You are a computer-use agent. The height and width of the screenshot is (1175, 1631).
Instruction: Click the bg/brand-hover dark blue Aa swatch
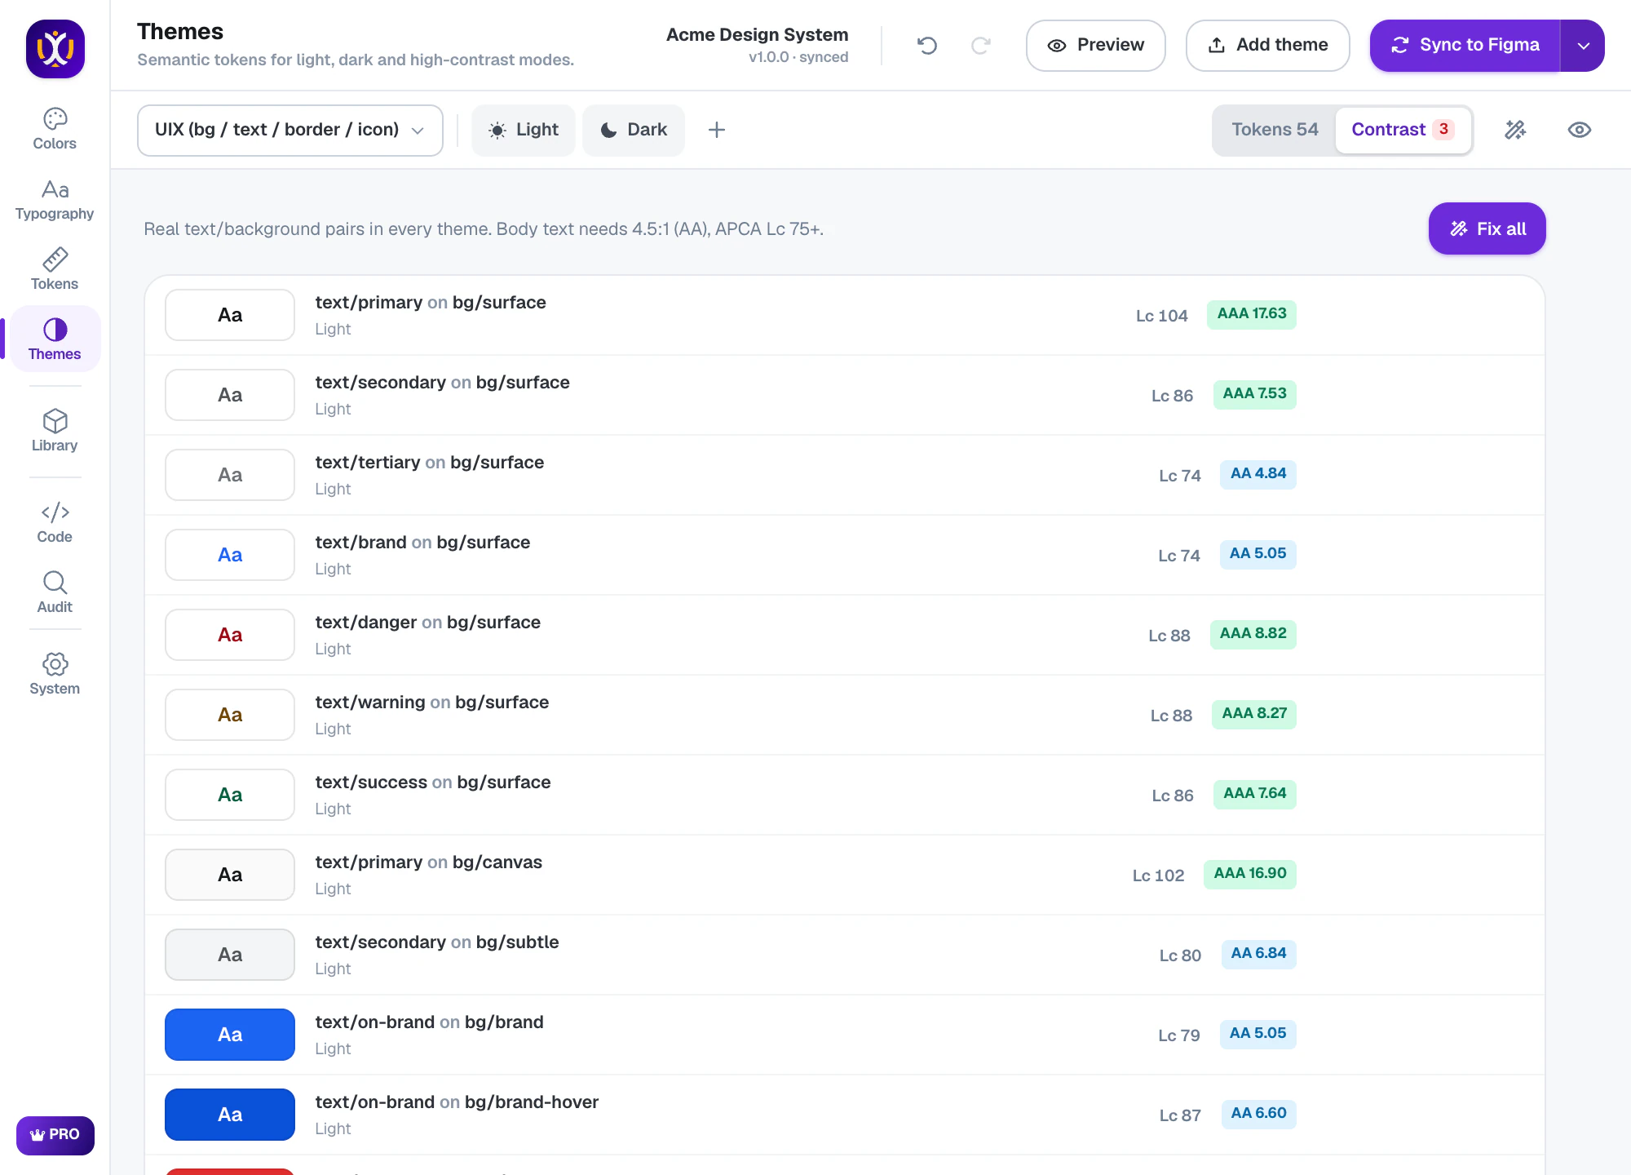coord(230,1115)
